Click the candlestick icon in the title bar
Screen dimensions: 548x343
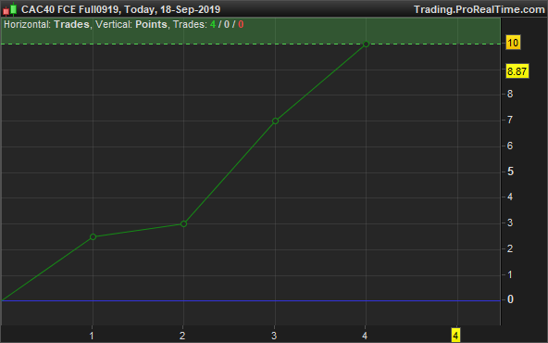click(10, 9)
